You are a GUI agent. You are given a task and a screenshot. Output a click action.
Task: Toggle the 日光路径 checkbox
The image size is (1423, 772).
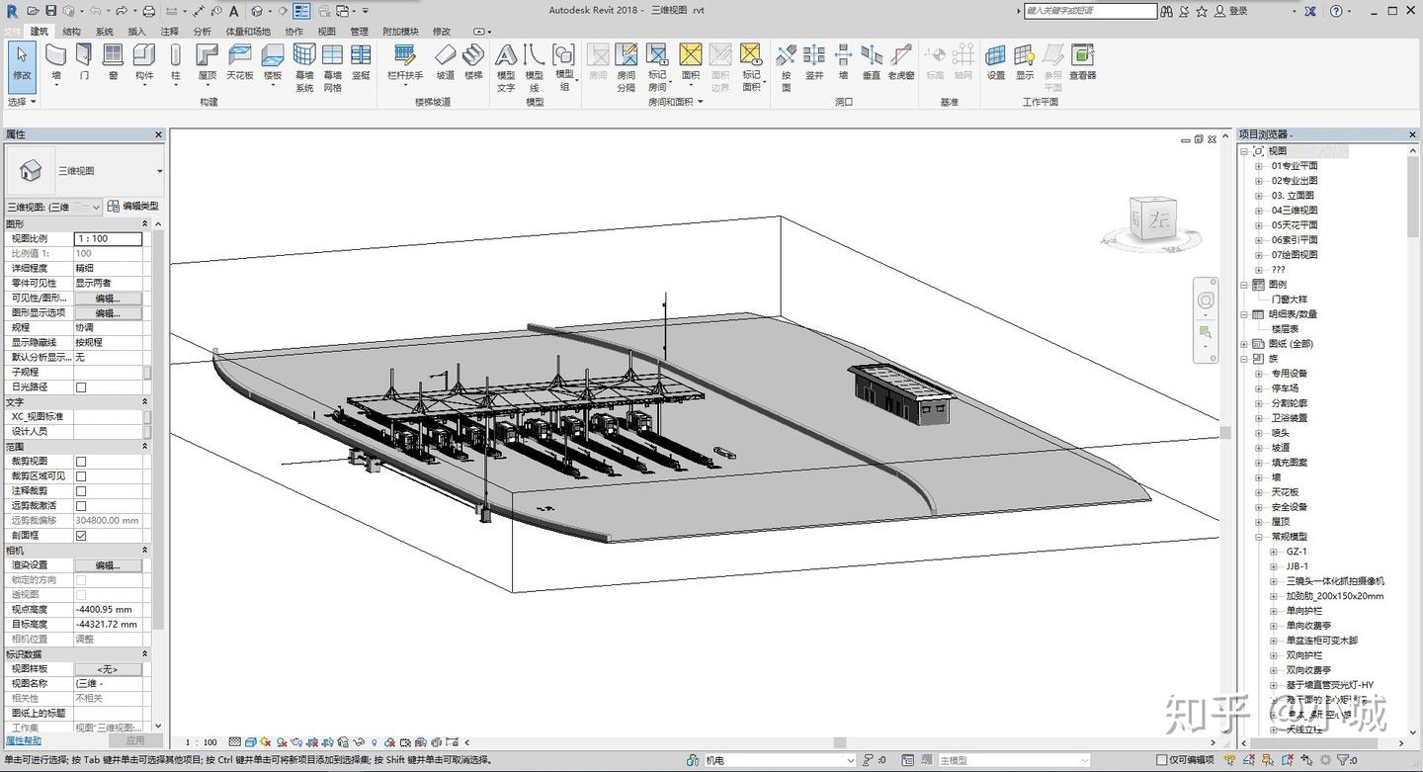pos(81,387)
